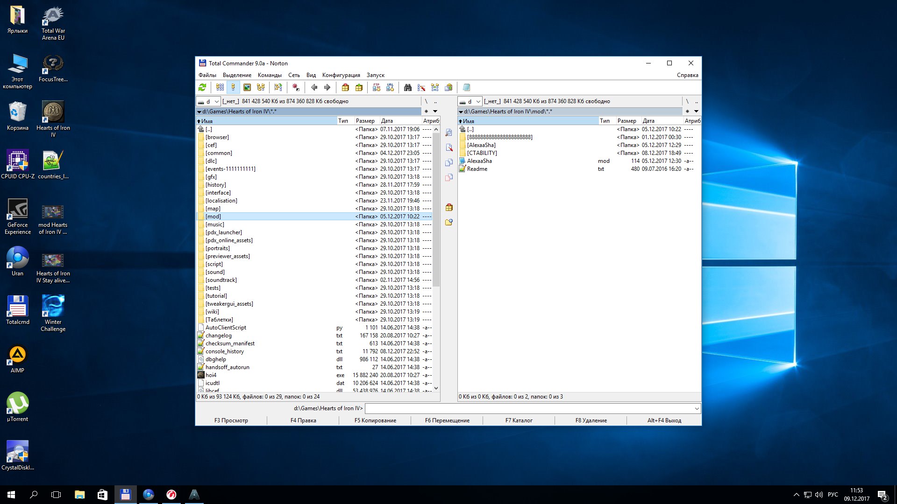Focus the command line input field
The image size is (897, 504).
pos(529,409)
